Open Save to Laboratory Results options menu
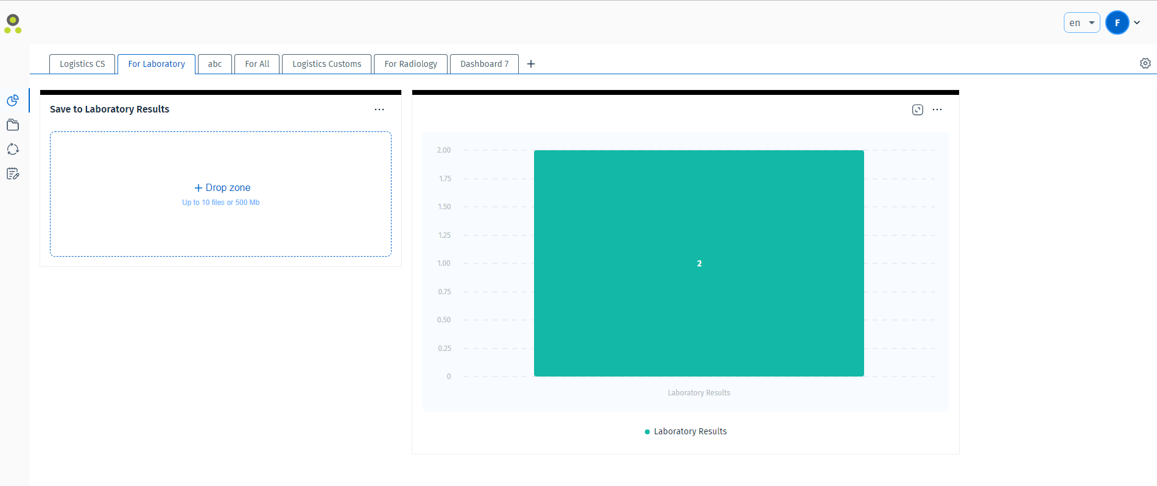1157x486 pixels. click(x=379, y=109)
